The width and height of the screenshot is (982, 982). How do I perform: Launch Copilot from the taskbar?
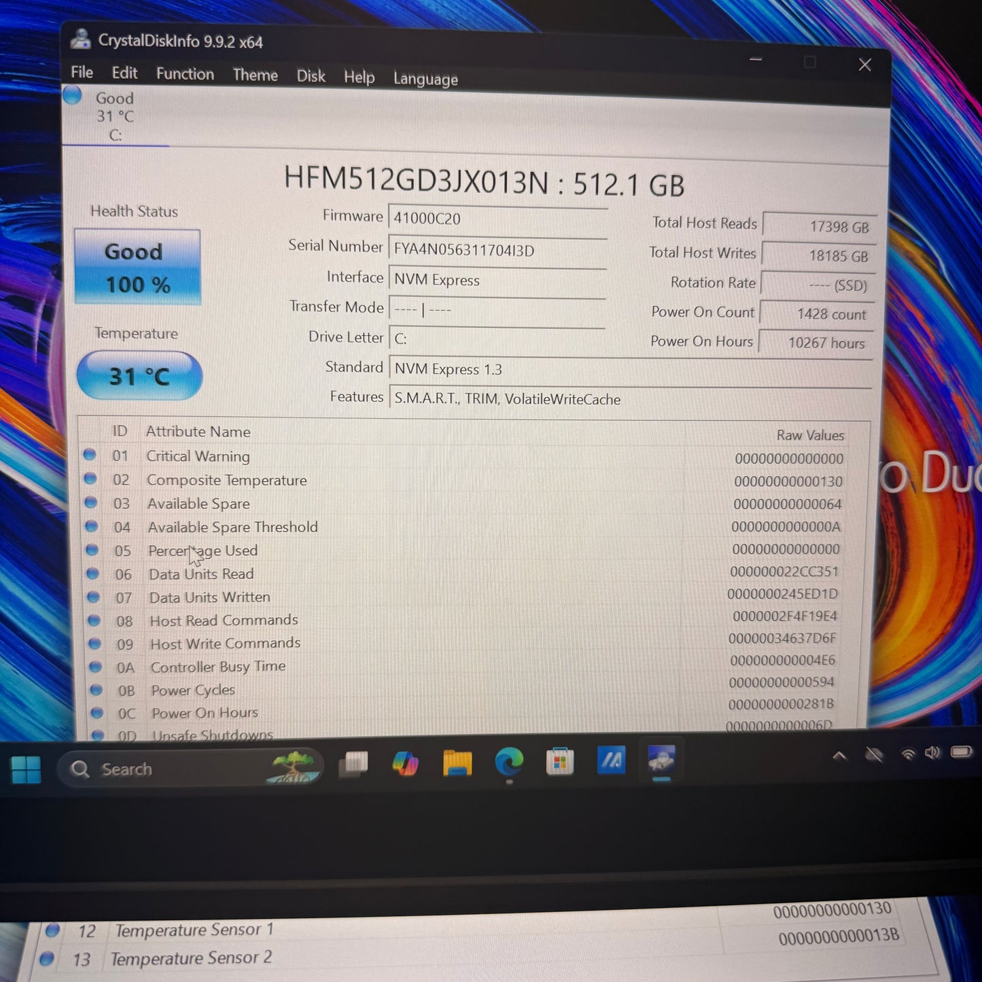(x=406, y=763)
